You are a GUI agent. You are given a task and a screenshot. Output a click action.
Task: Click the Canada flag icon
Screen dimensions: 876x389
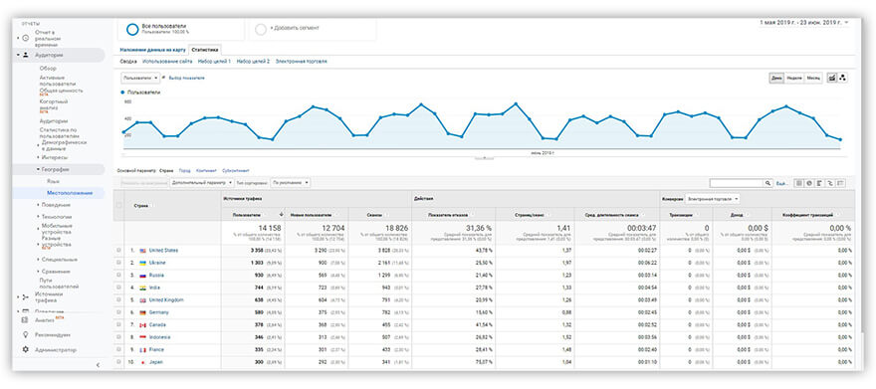click(x=142, y=324)
